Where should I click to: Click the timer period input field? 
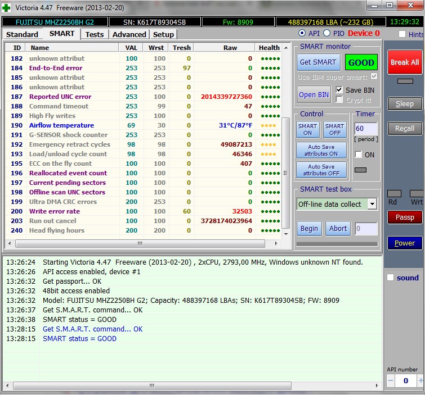coord(365,129)
